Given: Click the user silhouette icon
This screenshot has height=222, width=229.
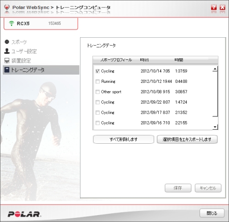Looking at the screenshot, I should tap(7, 51).
